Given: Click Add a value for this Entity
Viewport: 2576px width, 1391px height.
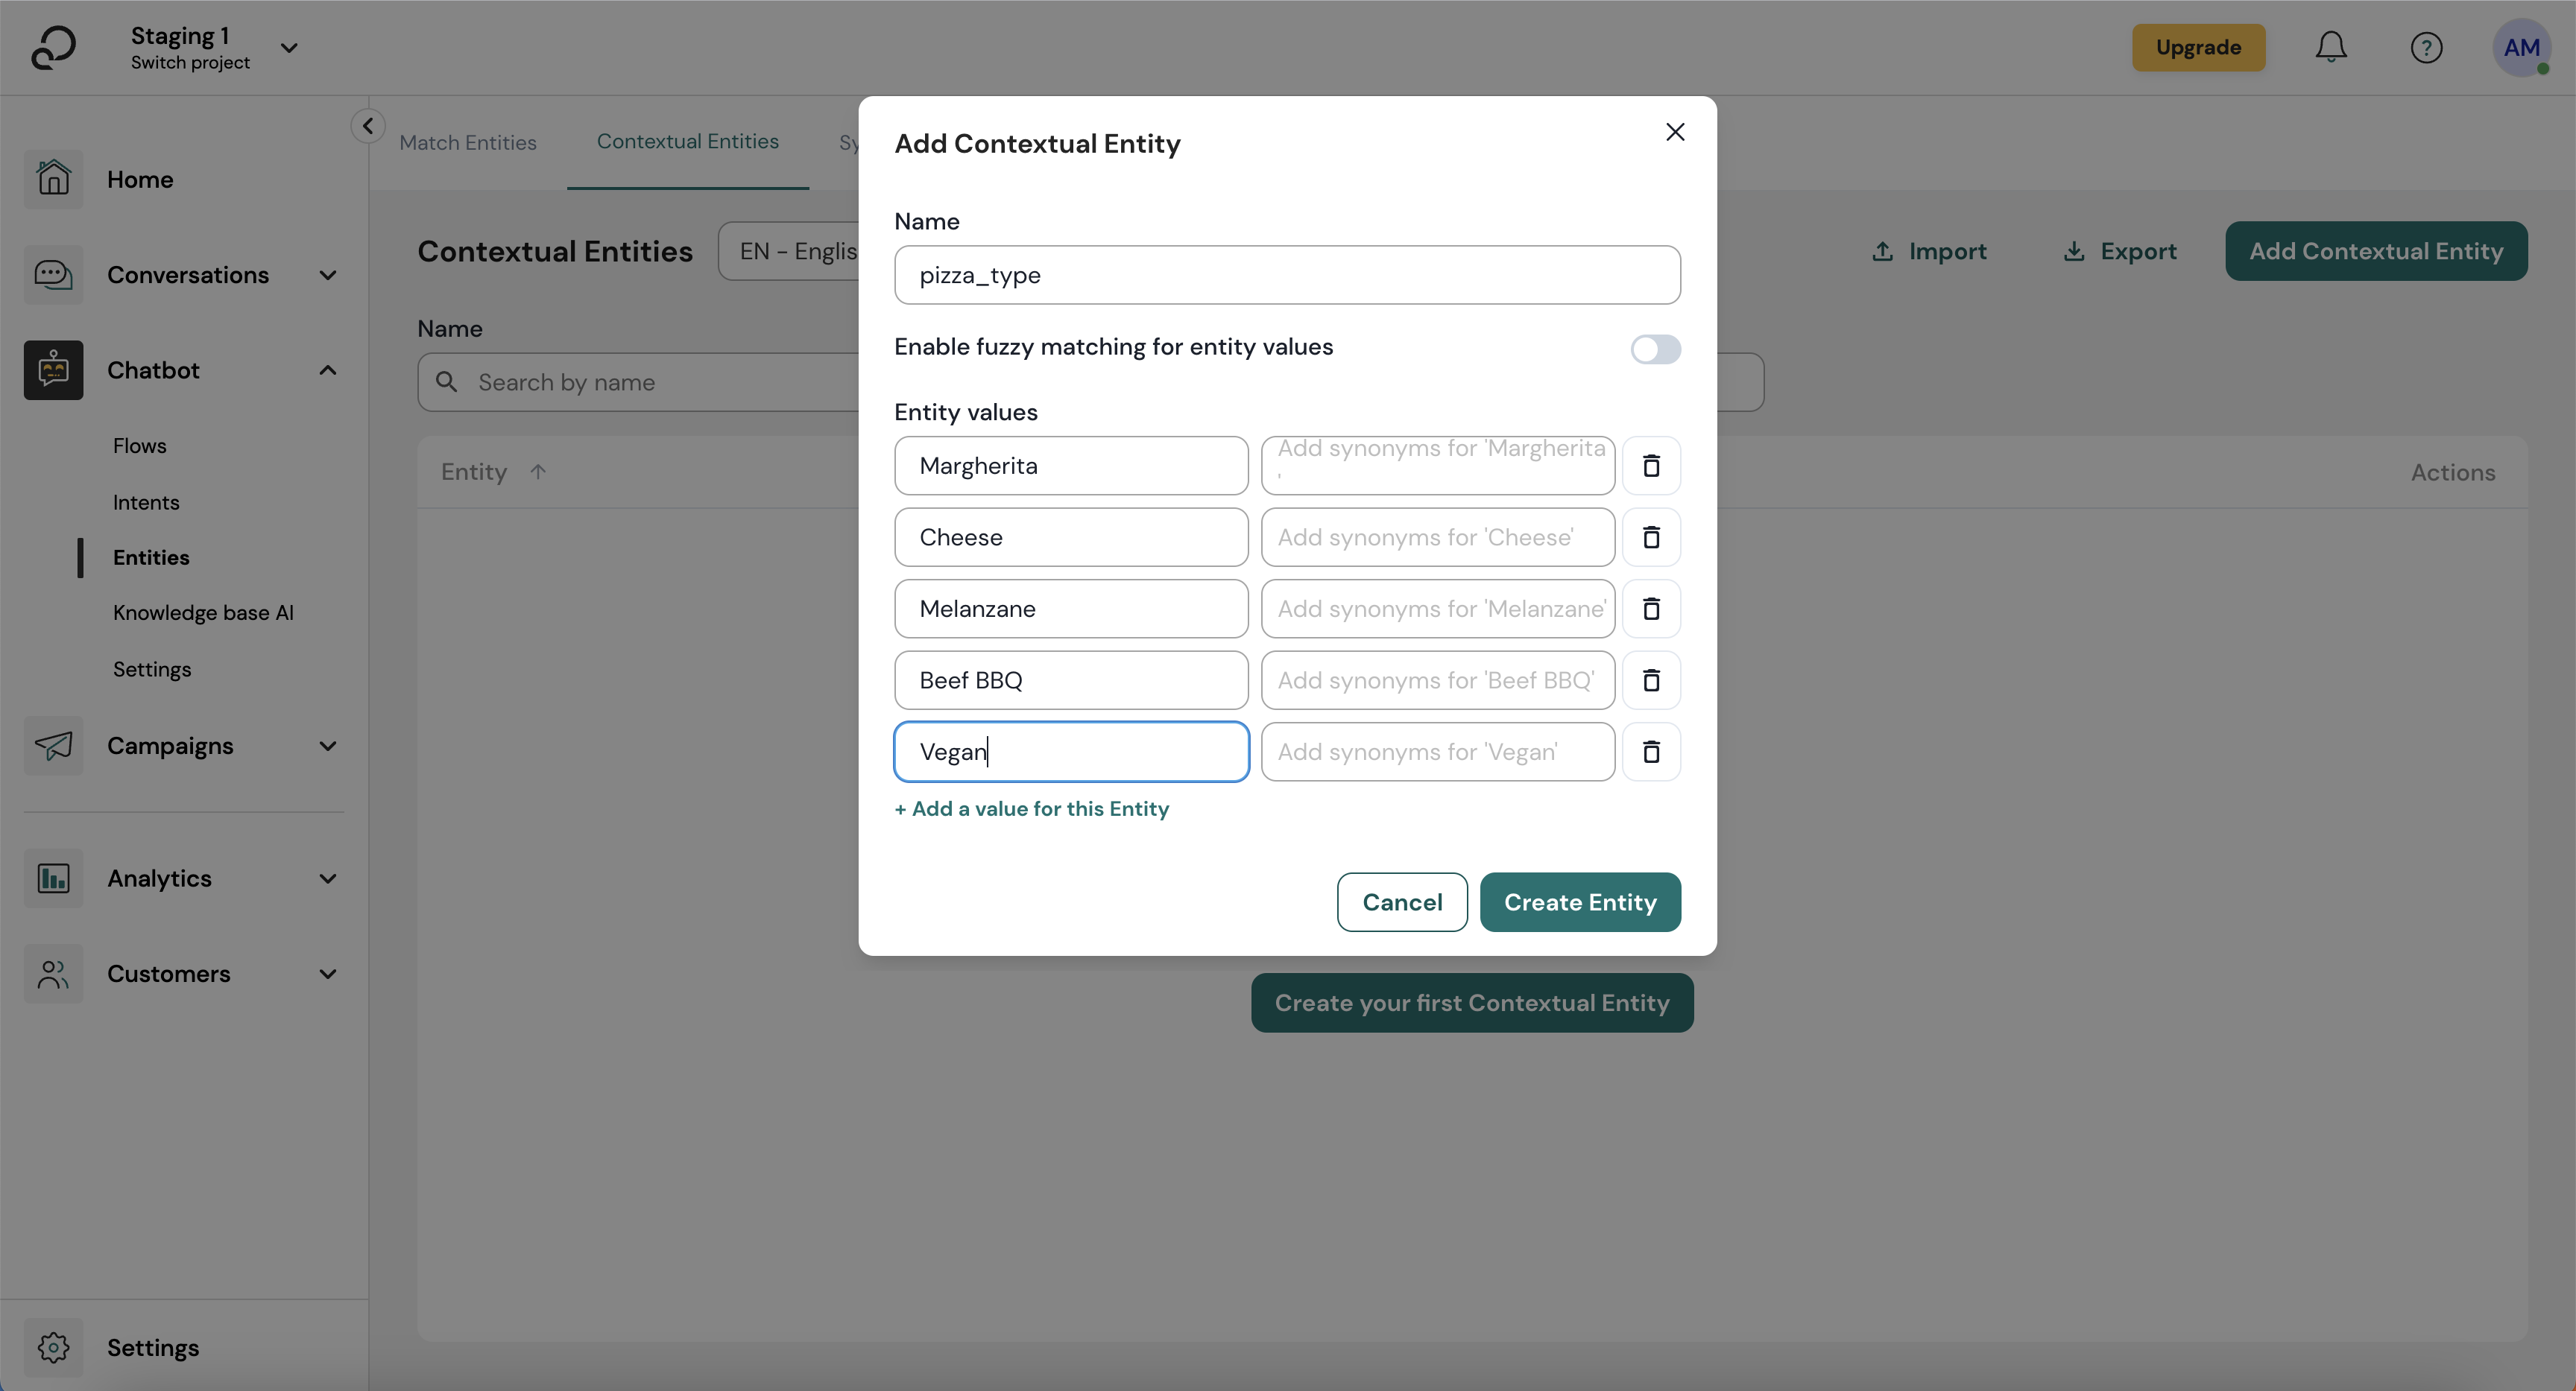Looking at the screenshot, I should [x=1031, y=808].
